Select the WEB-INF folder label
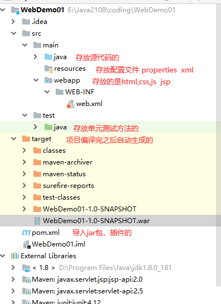The width and height of the screenshot is (221, 304). pyautogui.click(x=80, y=91)
